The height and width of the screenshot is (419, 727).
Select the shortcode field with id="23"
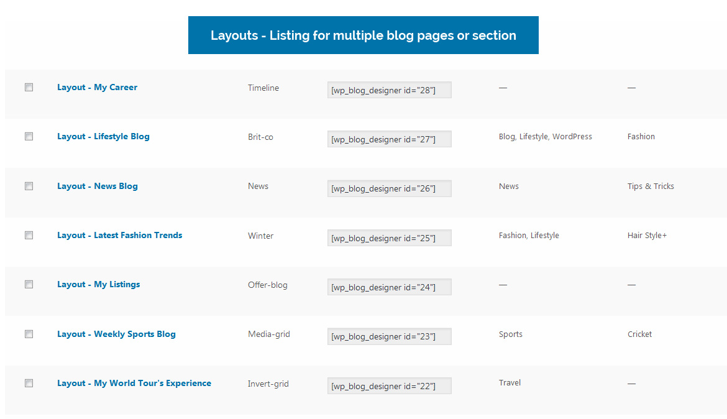(390, 336)
